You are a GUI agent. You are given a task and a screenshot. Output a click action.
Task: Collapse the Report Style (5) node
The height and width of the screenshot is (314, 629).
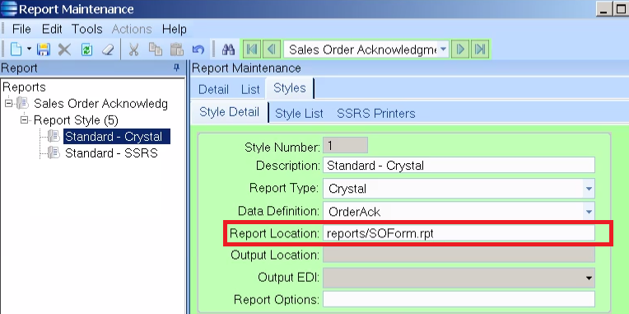pos(25,120)
